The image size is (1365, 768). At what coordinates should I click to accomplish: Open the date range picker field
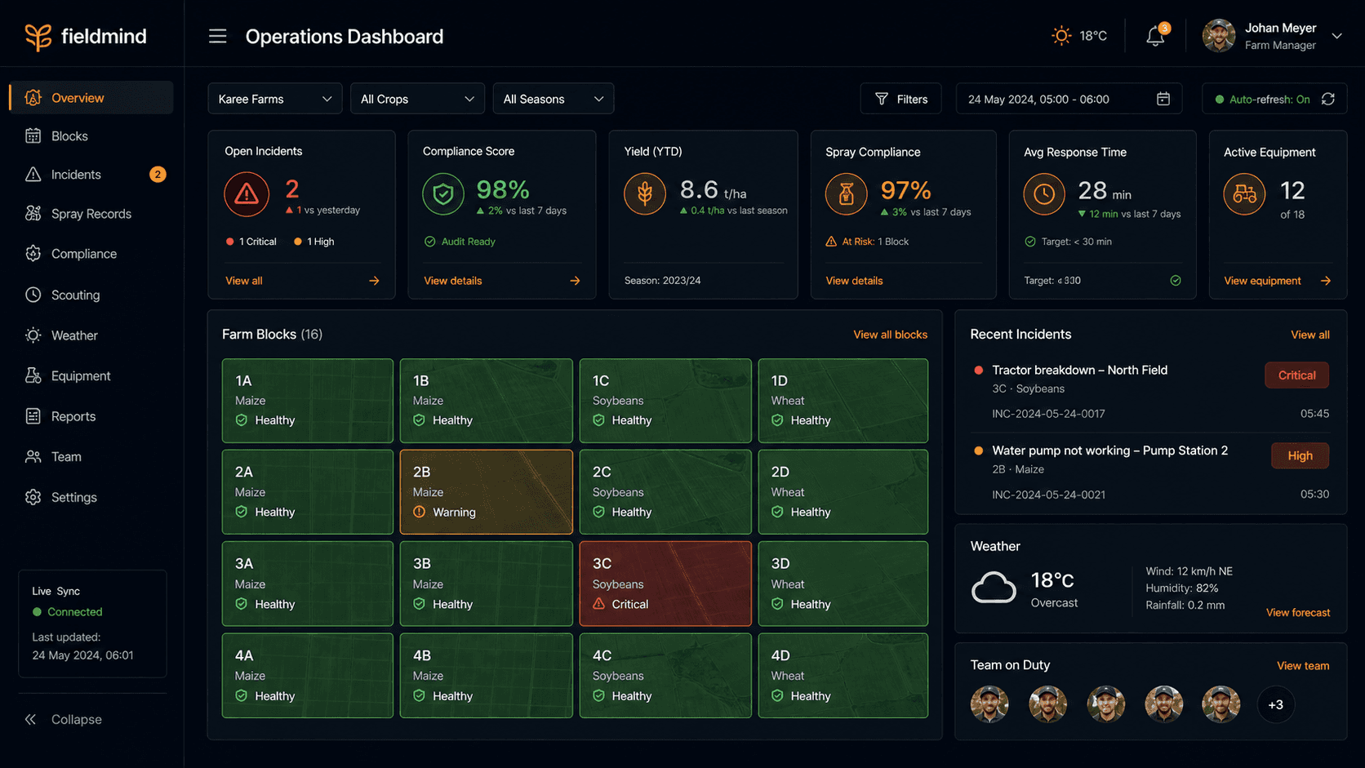pyautogui.click(x=1069, y=99)
